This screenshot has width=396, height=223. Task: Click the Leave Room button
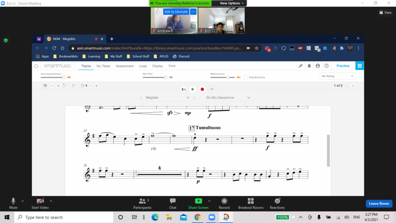tap(379, 204)
